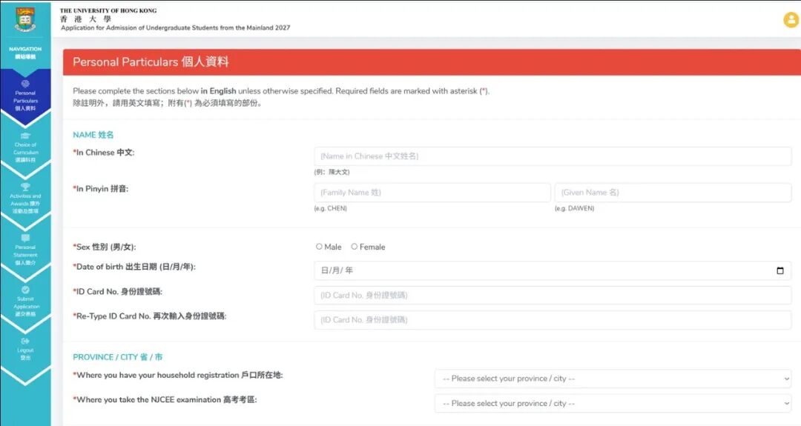
Task: Click the Personal Statement chat icon
Action: [25, 239]
